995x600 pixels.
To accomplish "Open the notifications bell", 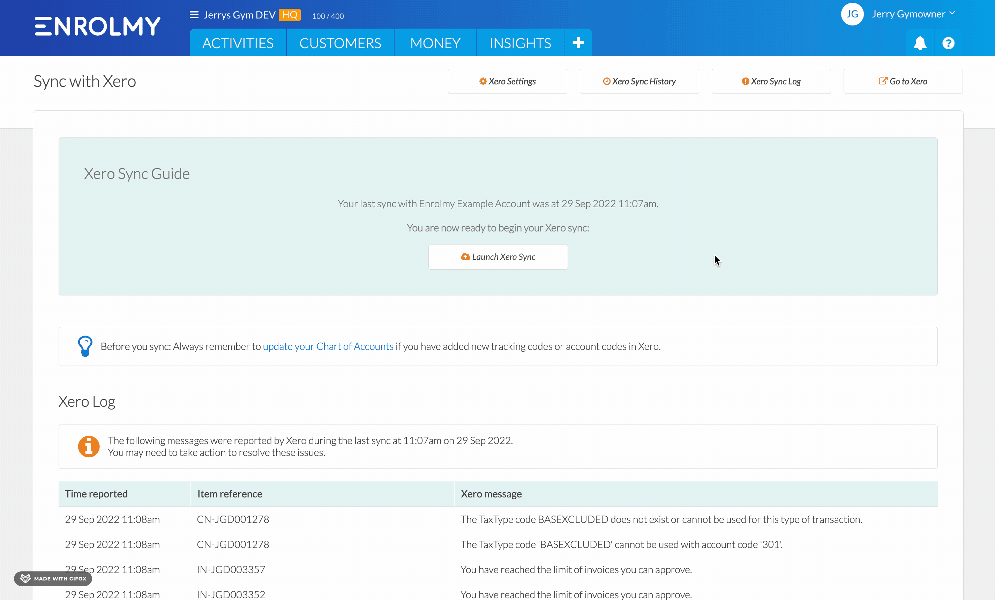I will pyautogui.click(x=920, y=43).
